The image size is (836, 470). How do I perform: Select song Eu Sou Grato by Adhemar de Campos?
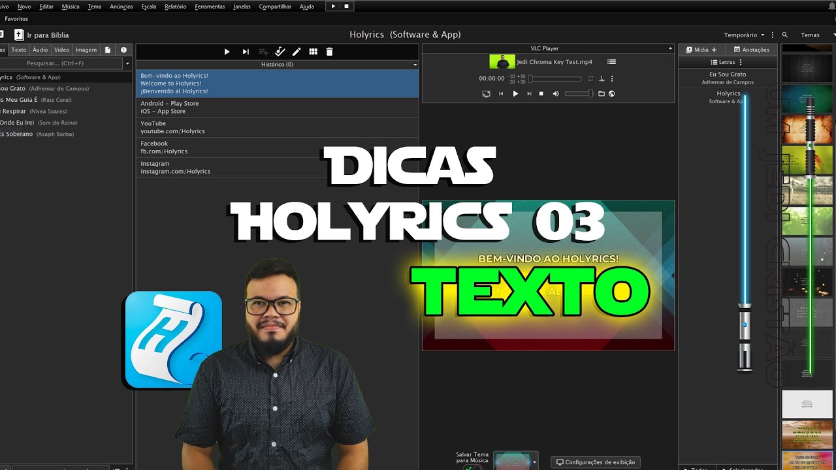click(65, 88)
